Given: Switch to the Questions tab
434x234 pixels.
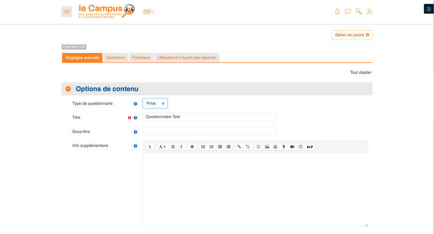Looking at the screenshot, I should [x=116, y=58].
